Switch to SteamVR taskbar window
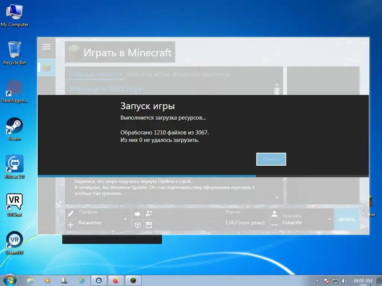This screenshot has height=286, width=382. [x=99, y=280]
